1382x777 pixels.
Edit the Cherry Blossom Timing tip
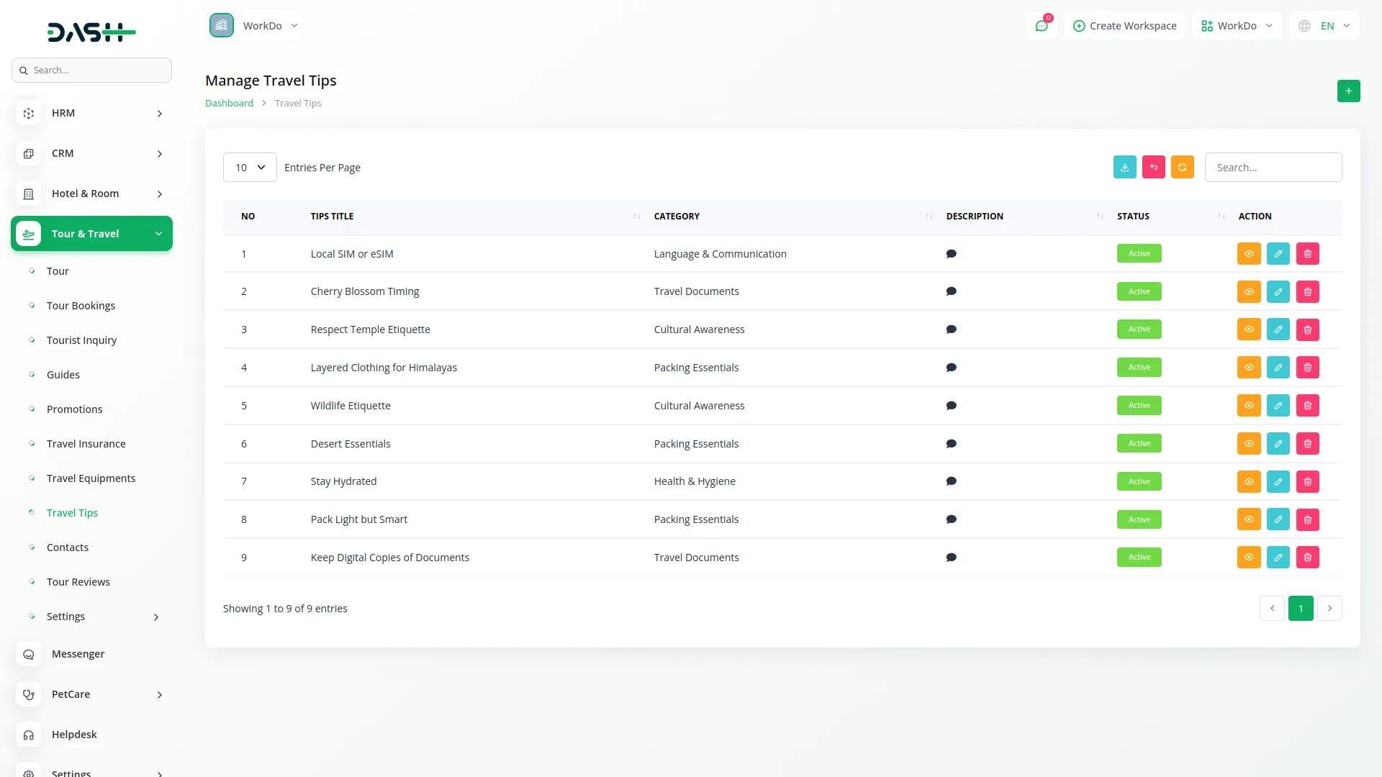coord(1278,291)
